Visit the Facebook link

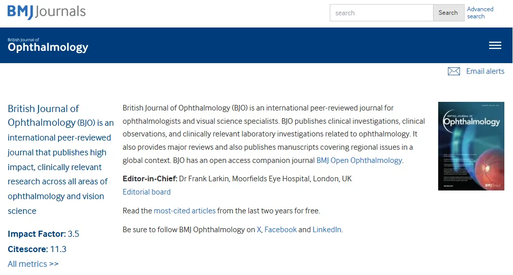click(280, 230)
